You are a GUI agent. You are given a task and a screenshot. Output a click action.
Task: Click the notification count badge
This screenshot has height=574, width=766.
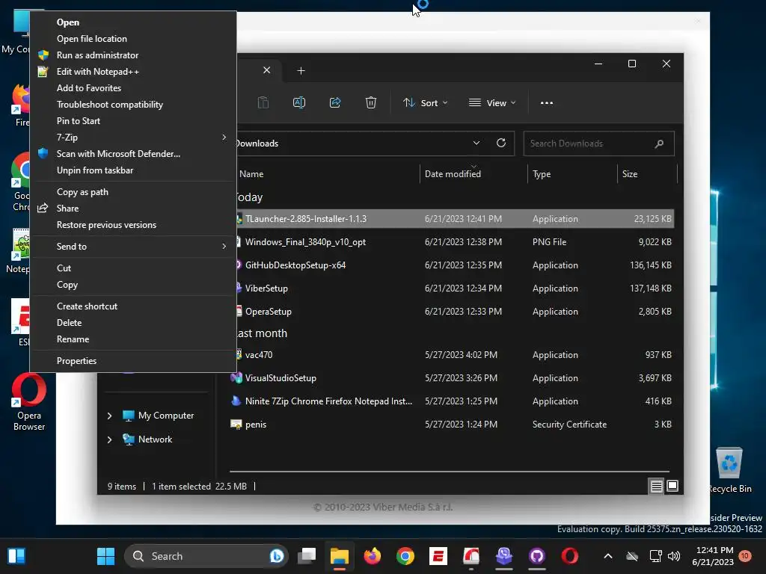tap(745, 556)
